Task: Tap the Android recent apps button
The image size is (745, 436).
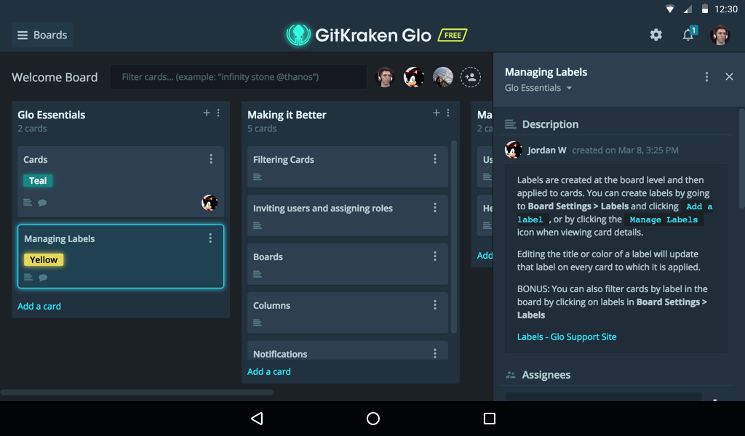Action: 490,419
